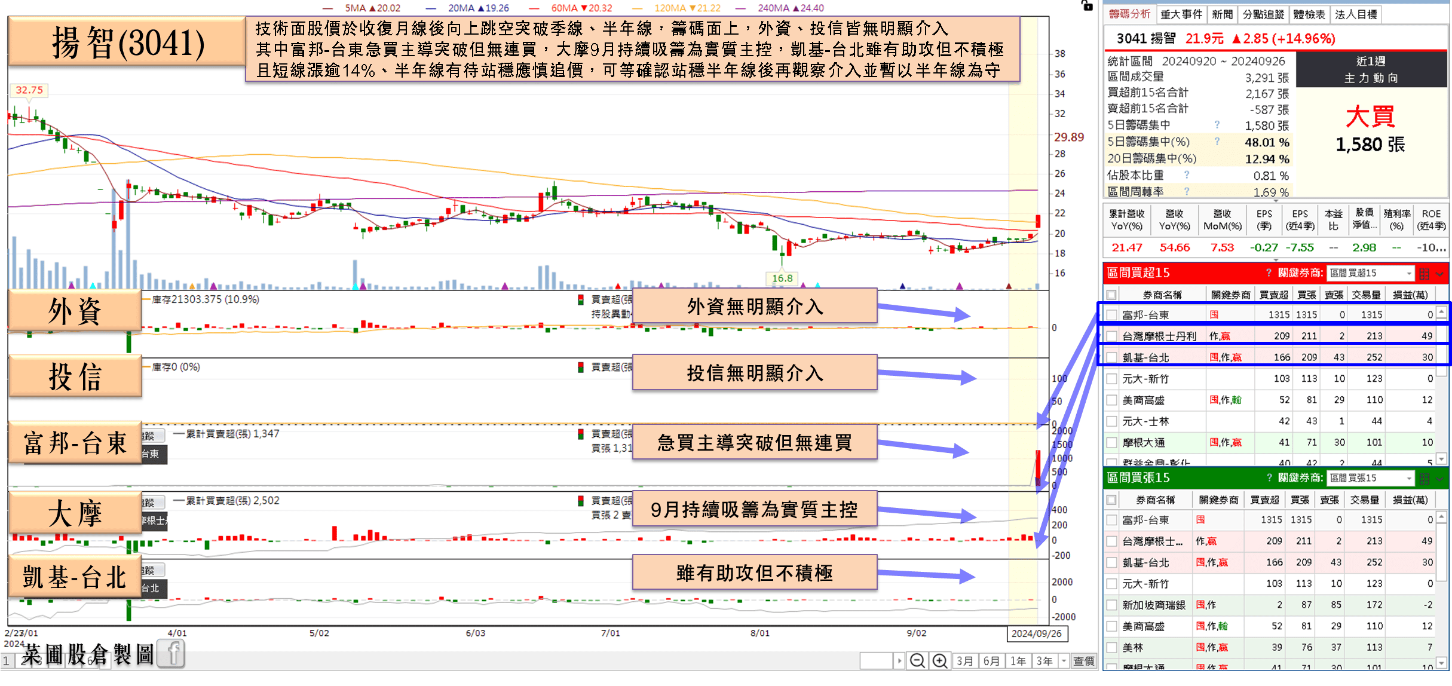
Task: Click the 區間買超15 table vertical scrollbar
Action: point(1441,385)
